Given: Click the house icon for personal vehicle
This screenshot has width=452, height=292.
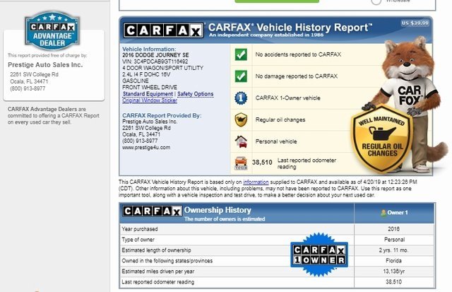Looking at the screenshot, I should [x=241, y=140].
